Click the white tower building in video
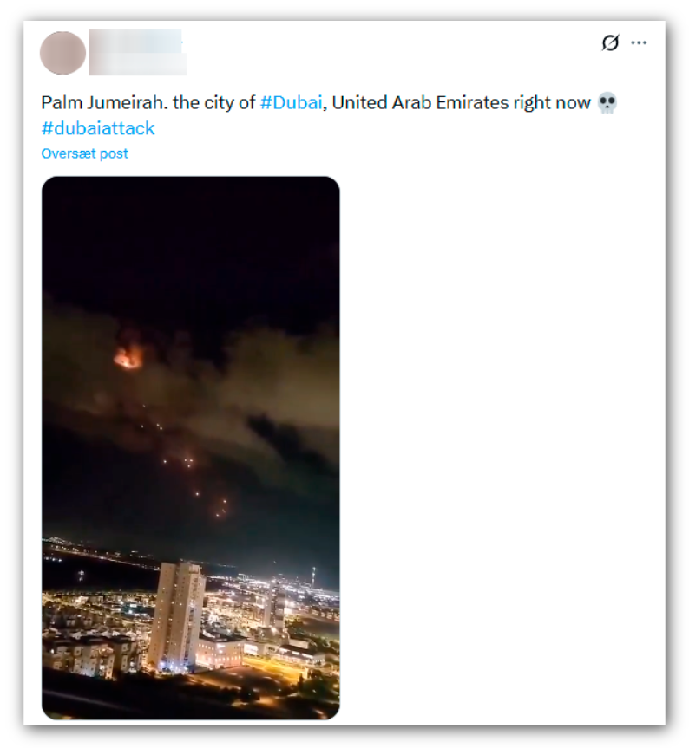The height and width of the screenshot is (748, 689). 176,616
